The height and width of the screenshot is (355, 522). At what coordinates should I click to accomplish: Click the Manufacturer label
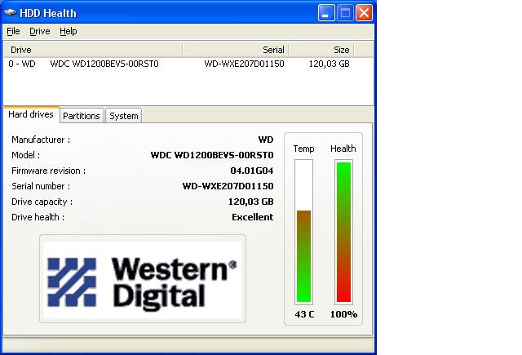click(x=41, y=140)
